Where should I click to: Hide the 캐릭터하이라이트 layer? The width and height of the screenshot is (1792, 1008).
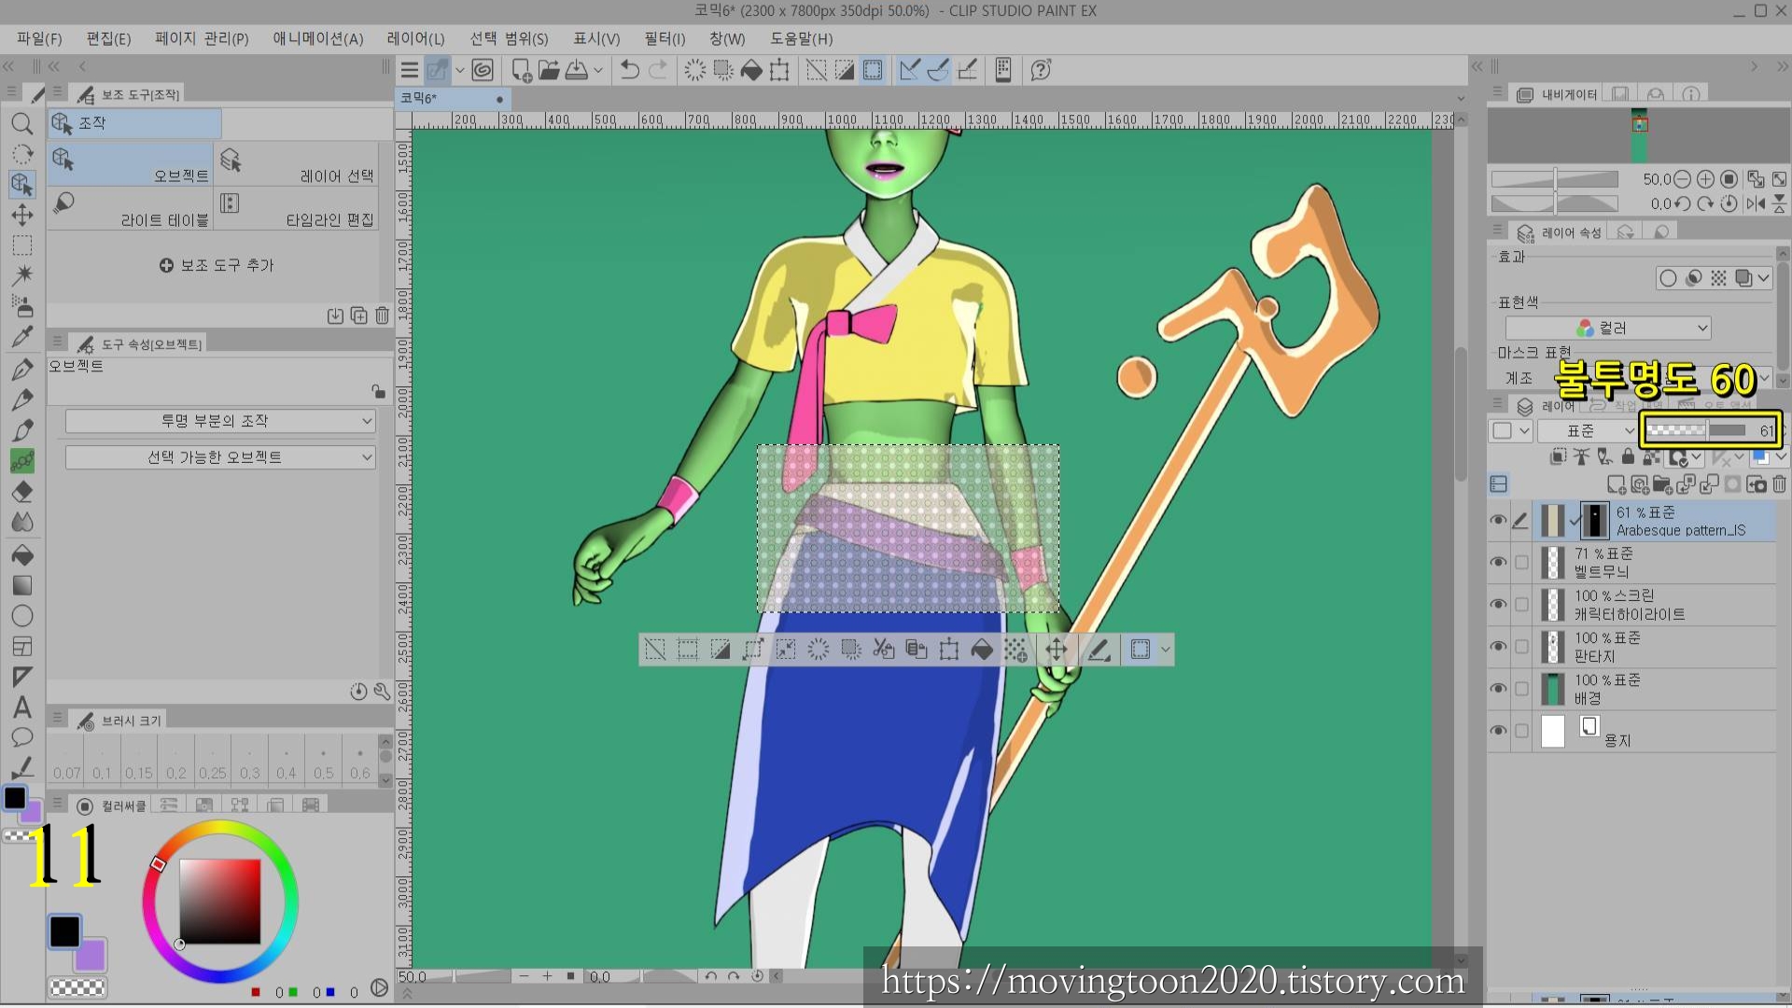(1498, 604)
